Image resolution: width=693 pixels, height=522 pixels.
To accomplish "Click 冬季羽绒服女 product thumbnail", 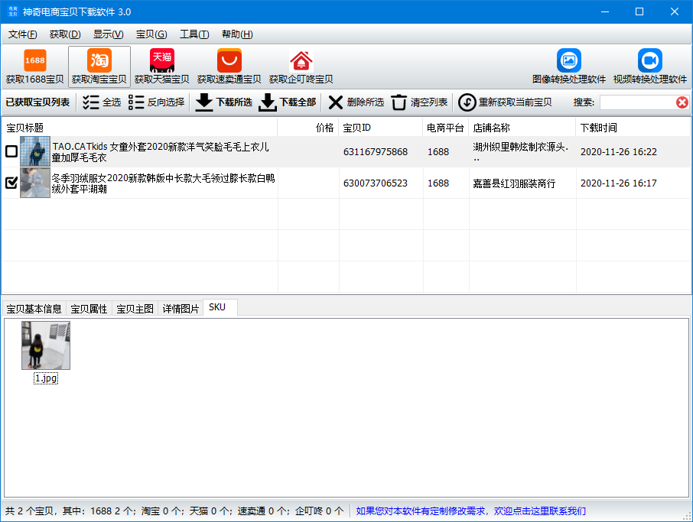I will point(35,183).
